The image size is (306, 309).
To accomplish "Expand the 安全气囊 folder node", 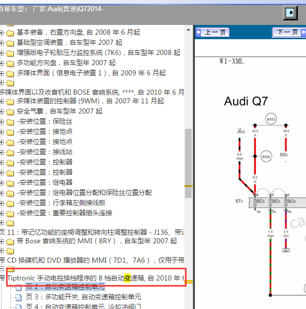I will (x=2, y=111).
